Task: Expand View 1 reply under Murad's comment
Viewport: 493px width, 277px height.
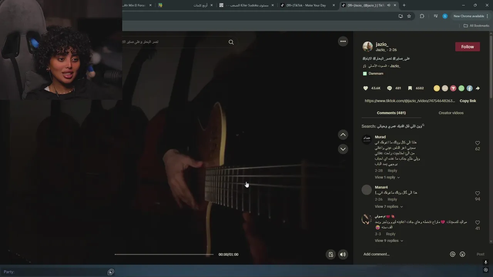Action: tap(387, 177)
